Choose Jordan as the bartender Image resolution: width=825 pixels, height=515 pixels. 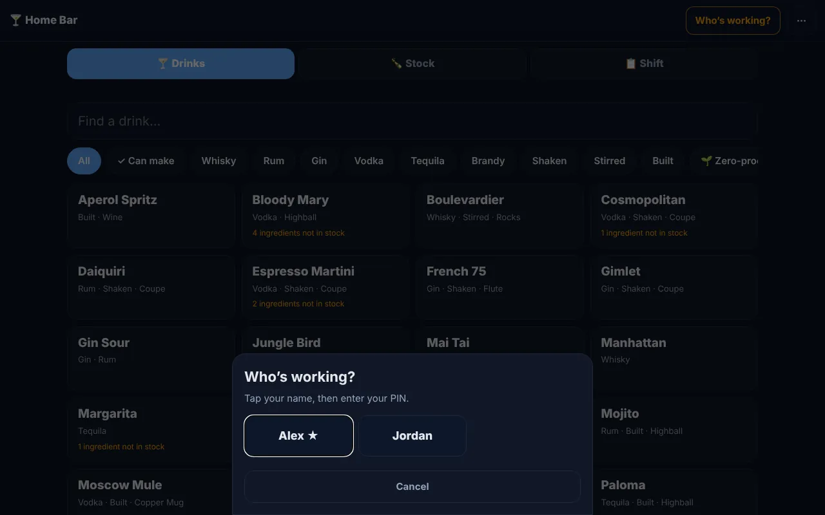pyautogui.click(x=412, y=436)
